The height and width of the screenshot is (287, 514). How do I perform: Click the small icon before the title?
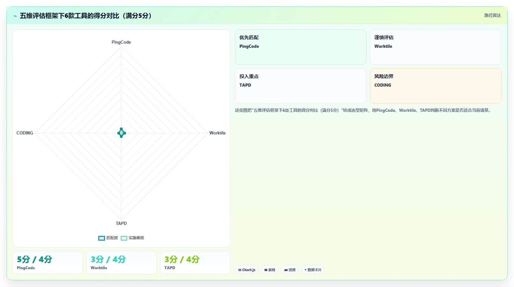point(15,16)
